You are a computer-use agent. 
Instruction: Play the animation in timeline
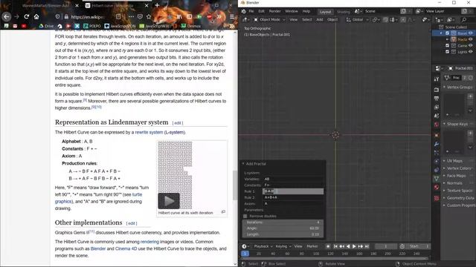(354, 246)
